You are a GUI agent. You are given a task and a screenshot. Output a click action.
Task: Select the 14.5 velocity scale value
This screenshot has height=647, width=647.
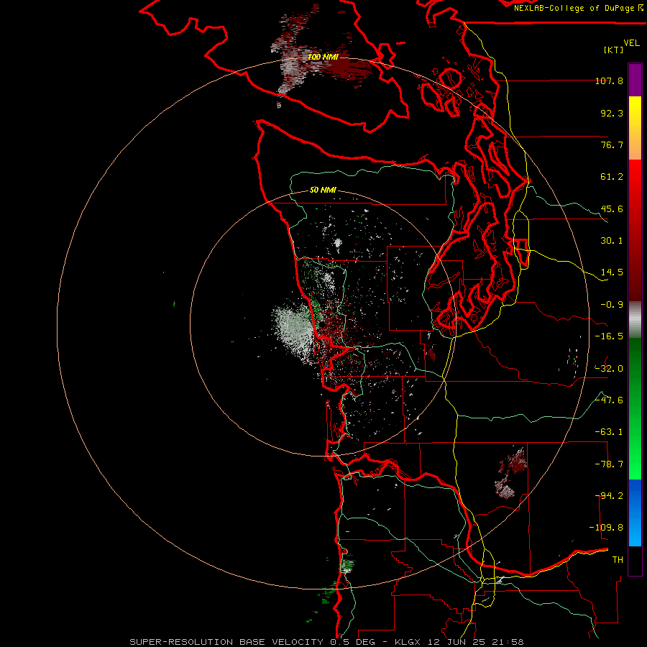[x=612, y=272]
